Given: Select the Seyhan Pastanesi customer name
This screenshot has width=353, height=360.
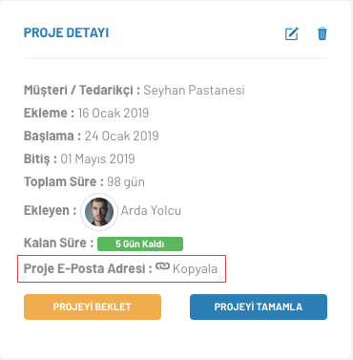Looking at the screenshot, I should (x=194, y=90).
